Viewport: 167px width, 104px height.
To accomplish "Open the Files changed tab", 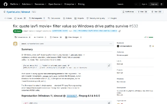I will 74,37.
